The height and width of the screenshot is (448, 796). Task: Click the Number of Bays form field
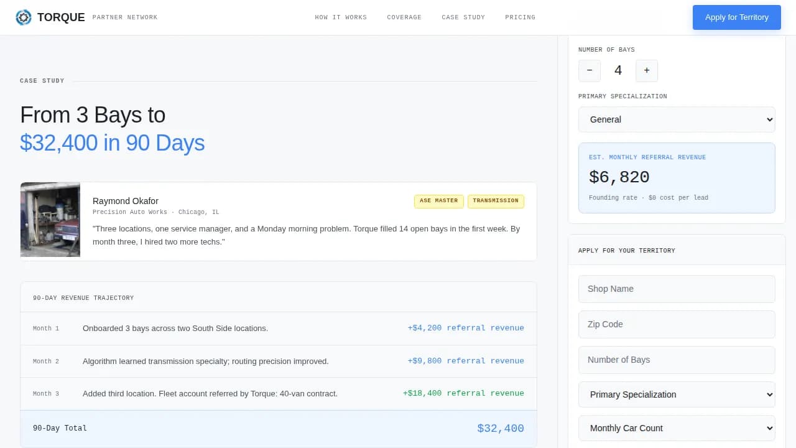tap(677, 360)
